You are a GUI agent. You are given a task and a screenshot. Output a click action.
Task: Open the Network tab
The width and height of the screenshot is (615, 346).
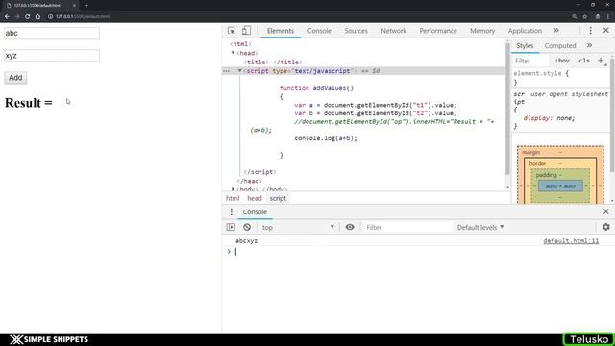[x=393, y=31]
